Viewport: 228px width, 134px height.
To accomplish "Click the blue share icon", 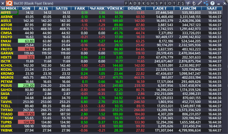I will click(206, 3).
